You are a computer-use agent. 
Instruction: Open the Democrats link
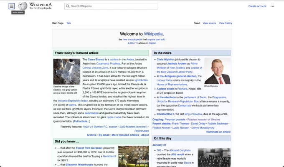185,106
